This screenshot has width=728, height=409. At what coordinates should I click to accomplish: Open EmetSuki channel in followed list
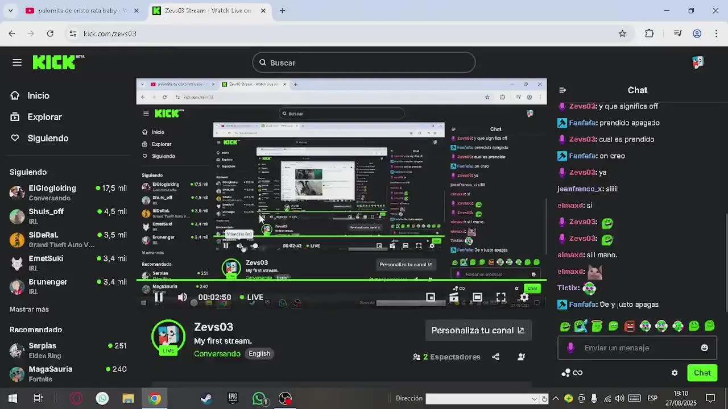tap(68, 263)
